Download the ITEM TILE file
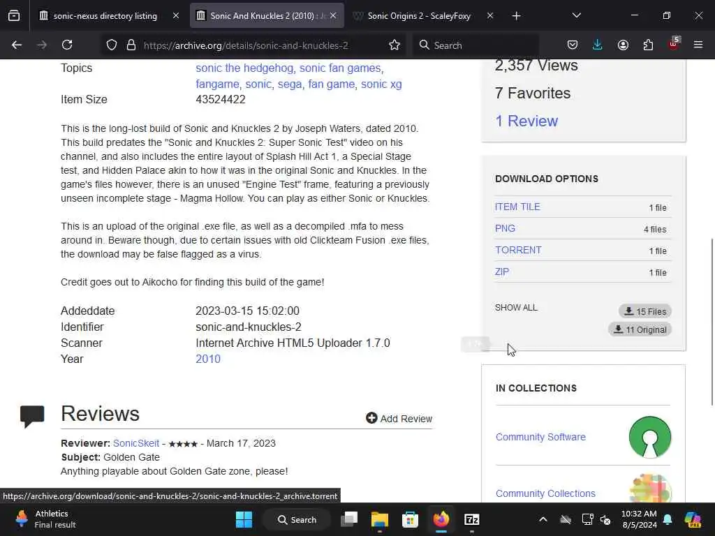 coord(517,207)
